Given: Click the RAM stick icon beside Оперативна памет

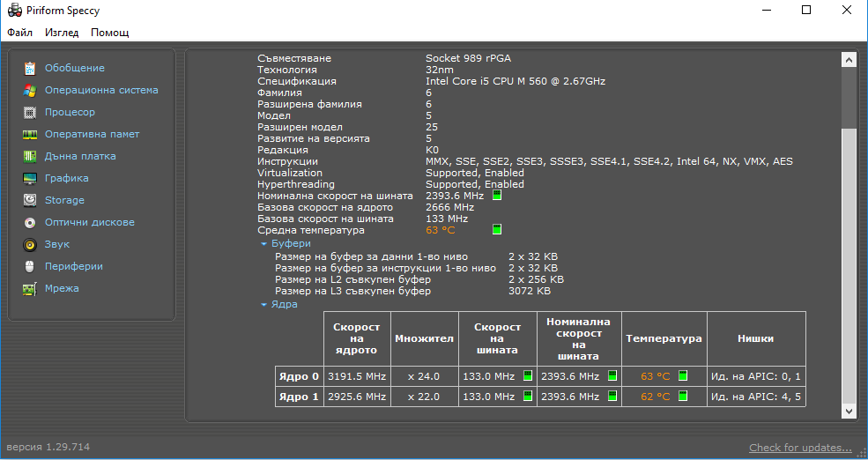Looking at the screenshot, I should coord(30,135).
